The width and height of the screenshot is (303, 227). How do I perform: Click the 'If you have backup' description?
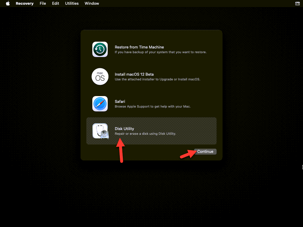(x=160, y=52)
